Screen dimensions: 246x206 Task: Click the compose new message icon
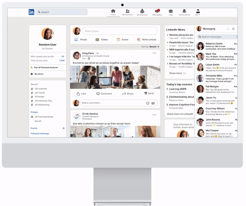234,29
